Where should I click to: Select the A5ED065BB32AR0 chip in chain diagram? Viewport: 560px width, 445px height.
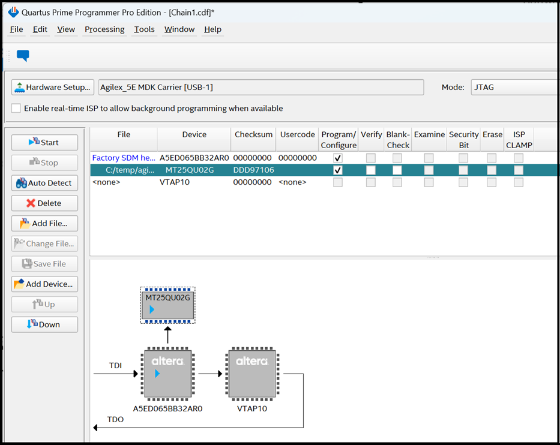tap(167, 374)
